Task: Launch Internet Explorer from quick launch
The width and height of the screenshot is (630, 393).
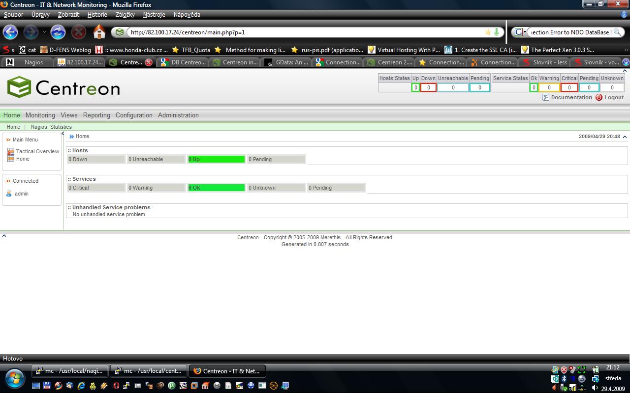Action: point(81,386)
